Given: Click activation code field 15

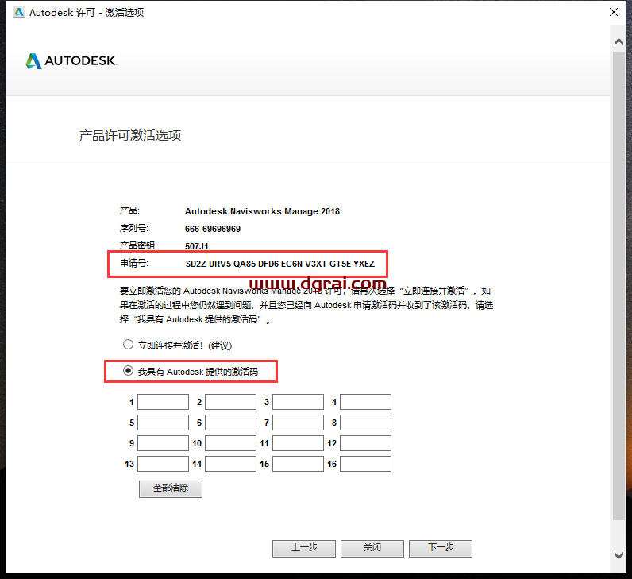Looking at the screenshot, I should [298, 464].
